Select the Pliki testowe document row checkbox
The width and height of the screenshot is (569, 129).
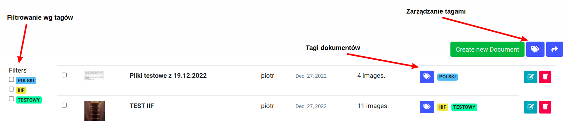[64, 75]
